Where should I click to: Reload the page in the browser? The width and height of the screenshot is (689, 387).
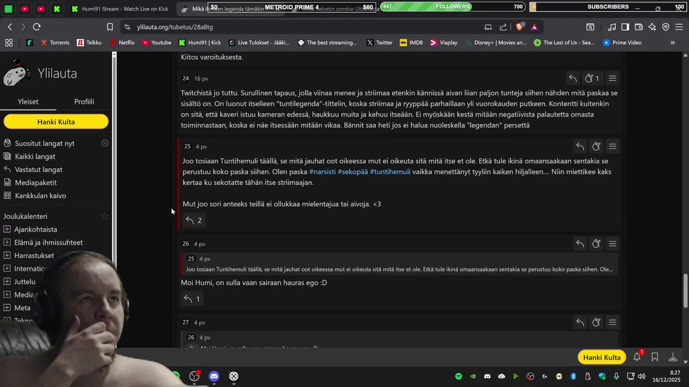pyautogui.click(x=37, y=27)
